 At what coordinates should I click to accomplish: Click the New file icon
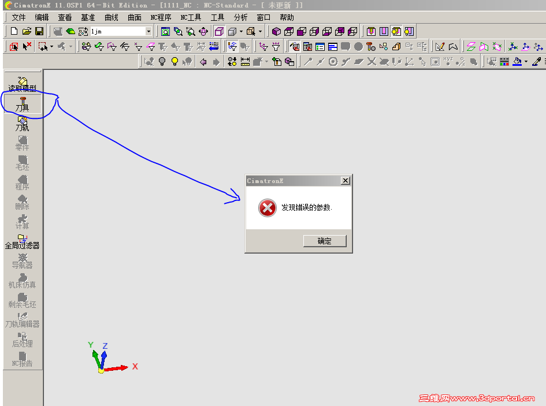(14, 31)
